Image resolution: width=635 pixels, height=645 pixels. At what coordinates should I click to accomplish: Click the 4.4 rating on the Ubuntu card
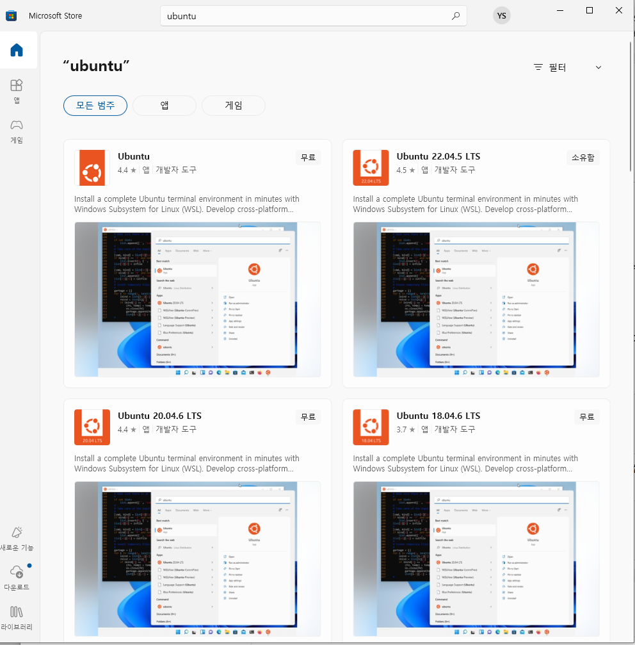click(127, 170)
